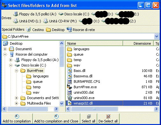Image resolution: width=161 pixels, height=125 pixels.
Task: Select the Unità DVD (L:) drive
Action: click(x=27, y=21)
